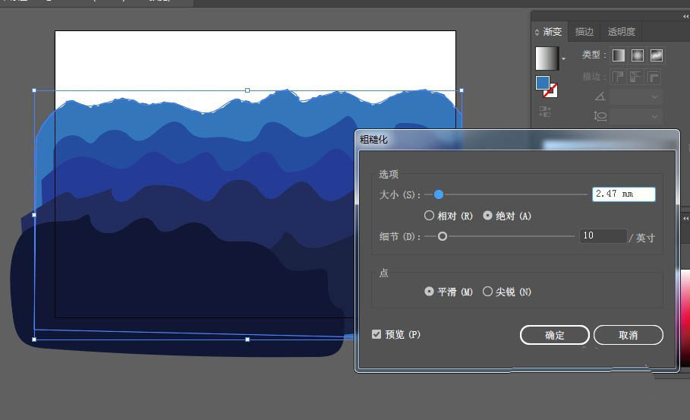690x420 pixels.
Task: Open the gradient swatch dropdown arrow
Action: [x=563, y=58]
